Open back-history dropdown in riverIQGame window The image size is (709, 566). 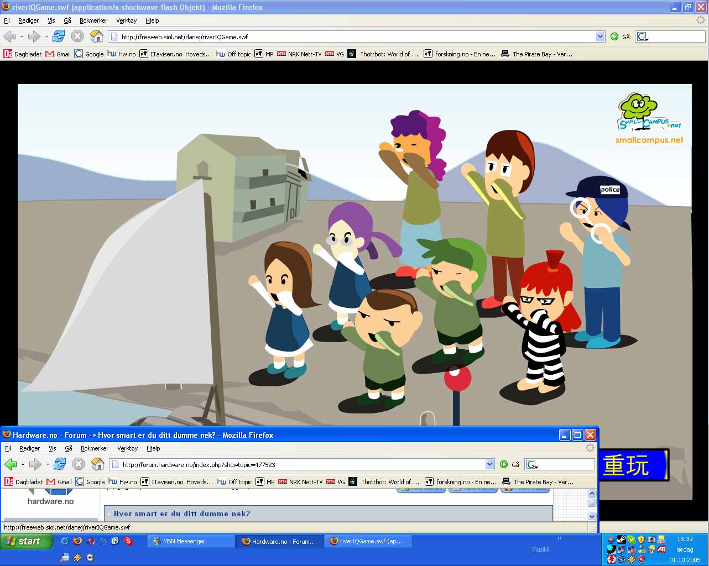pos(22,37)
